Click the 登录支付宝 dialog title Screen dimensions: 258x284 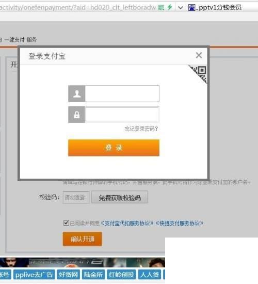point(47,56)
